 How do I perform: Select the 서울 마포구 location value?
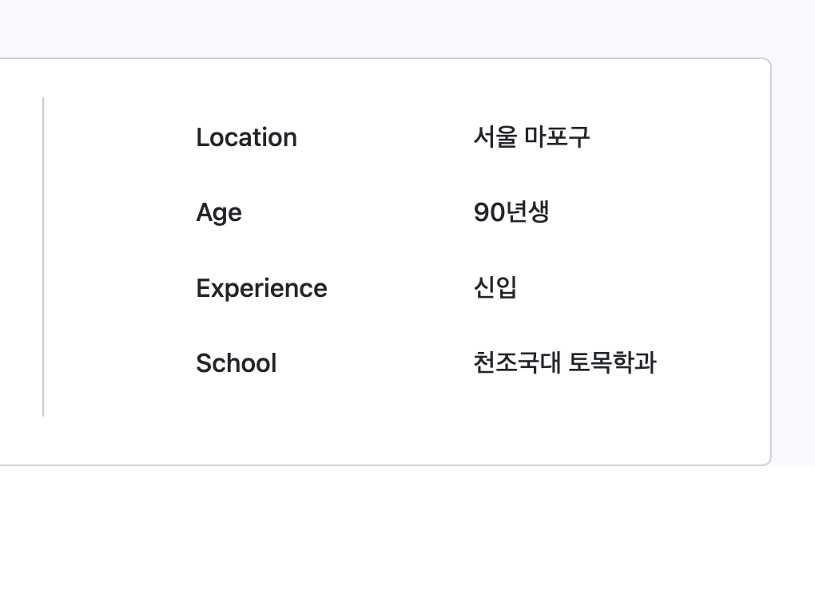(x=531, y=137)
